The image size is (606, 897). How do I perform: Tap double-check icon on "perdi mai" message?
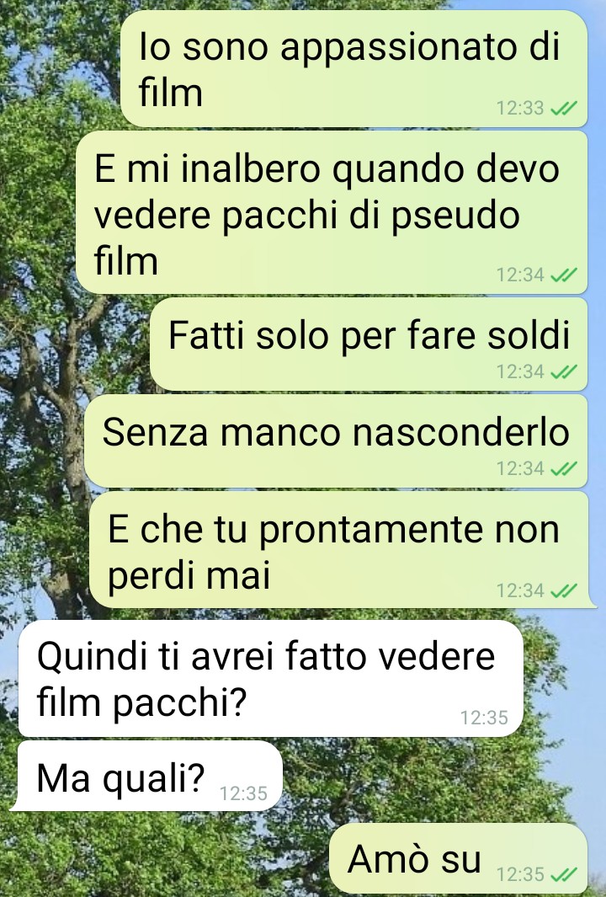(564, 590)
